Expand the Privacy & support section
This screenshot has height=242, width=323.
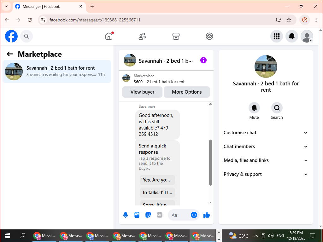coord(266,174)
